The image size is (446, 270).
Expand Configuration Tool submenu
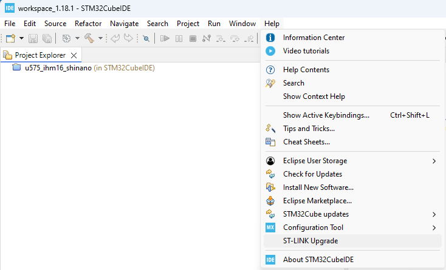coord(352,228)
